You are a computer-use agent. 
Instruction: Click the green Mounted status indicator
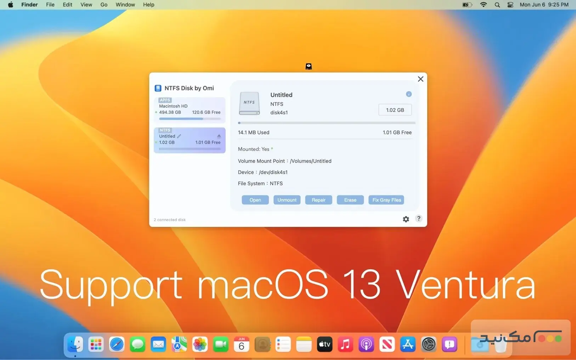[x=272, y=149]
